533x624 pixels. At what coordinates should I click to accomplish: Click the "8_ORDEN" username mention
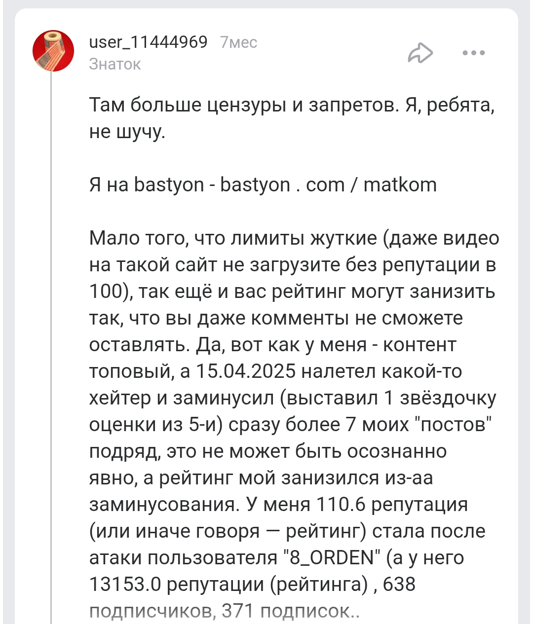click(x=332, y=558)
